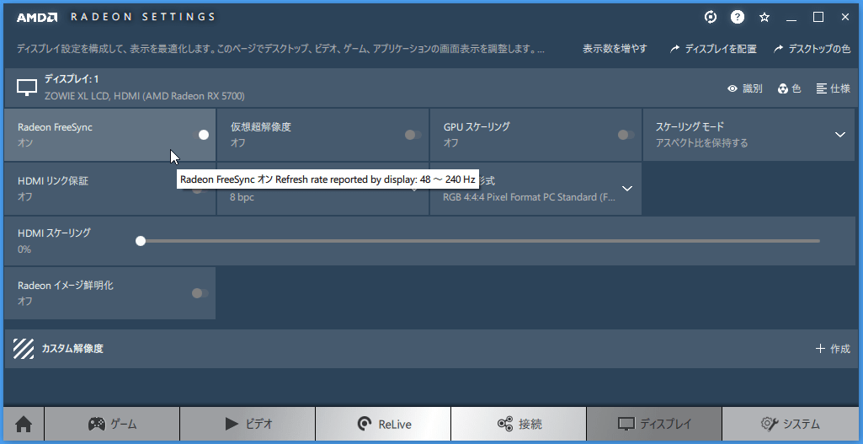
Task: Click the custom resolution striped icon
Action: tap(23, 349)
